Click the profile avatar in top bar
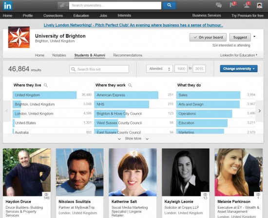Screen dimensions: 268x218 (259, 5)
